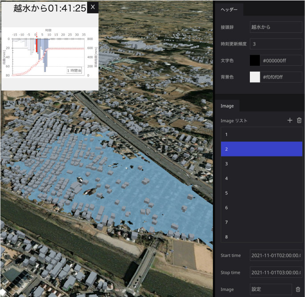This screenshot has height=297, width=305.
Task: Edit the #f0f0f0ff background color value
Action: [281, 77]
